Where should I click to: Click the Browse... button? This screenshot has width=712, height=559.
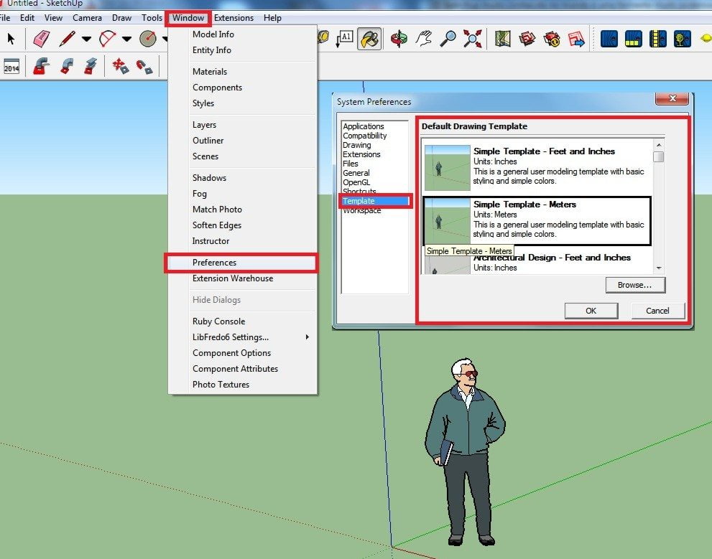click(635, 285)
